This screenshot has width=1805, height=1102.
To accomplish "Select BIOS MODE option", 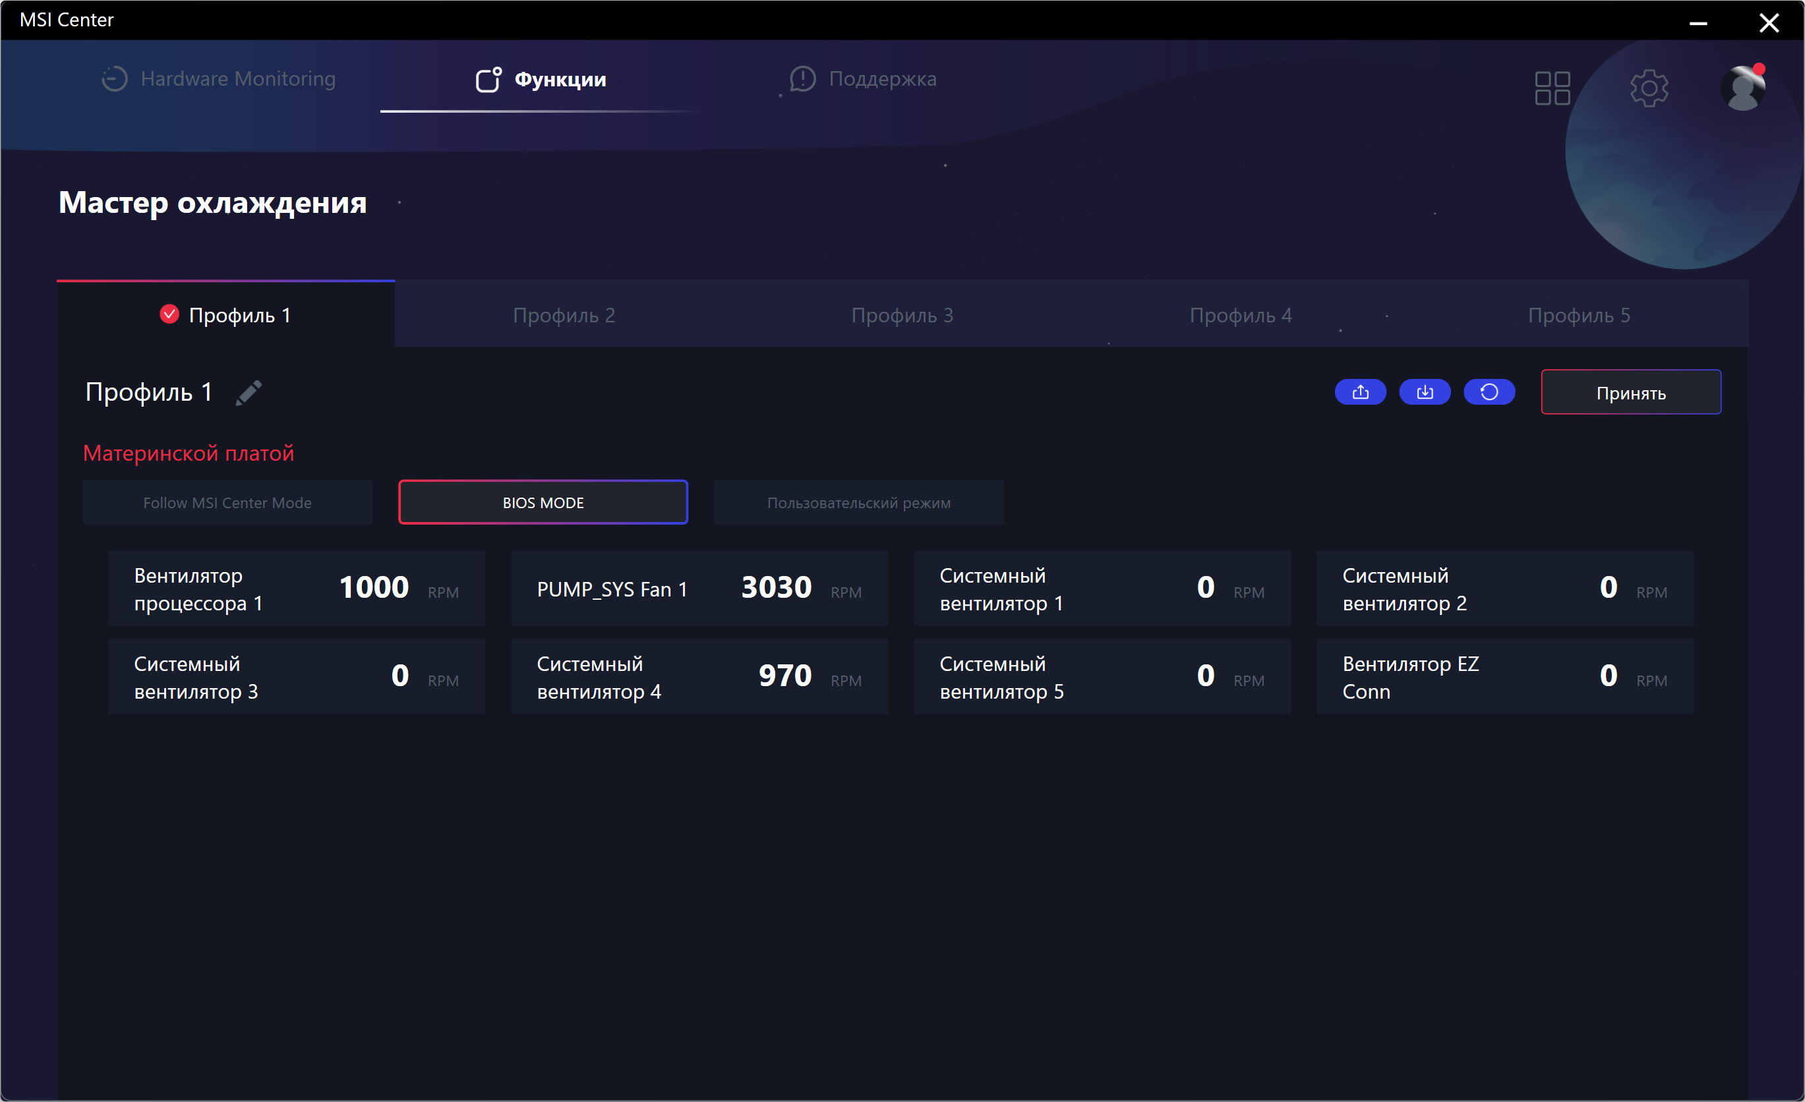I will tap(543, 502).
